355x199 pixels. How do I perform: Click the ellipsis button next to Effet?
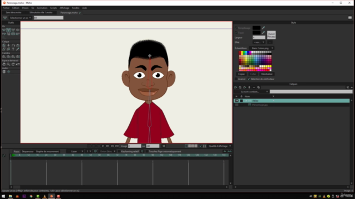point(270,42)
